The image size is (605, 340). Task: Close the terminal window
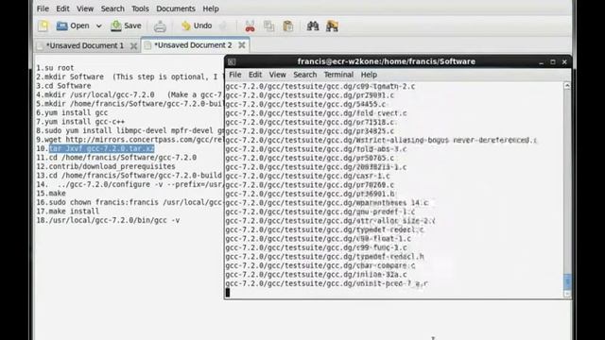pos(564,61)
